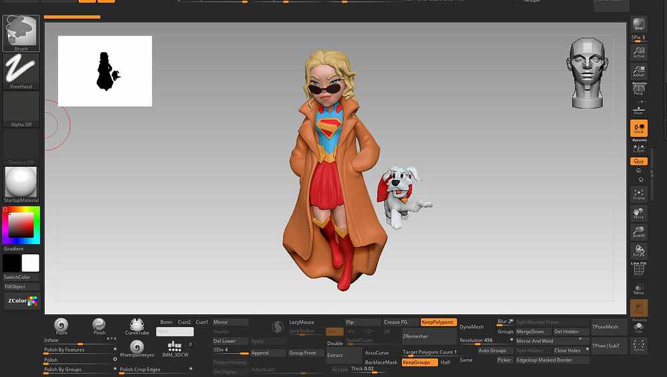The image size is (667, 377).
Task: Choose the Pinch brush icon
Action: tap(99, 326)
